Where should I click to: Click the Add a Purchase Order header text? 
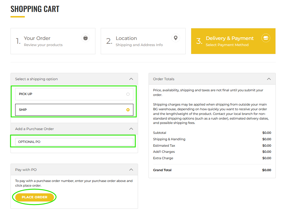click(x=34, y=129)
